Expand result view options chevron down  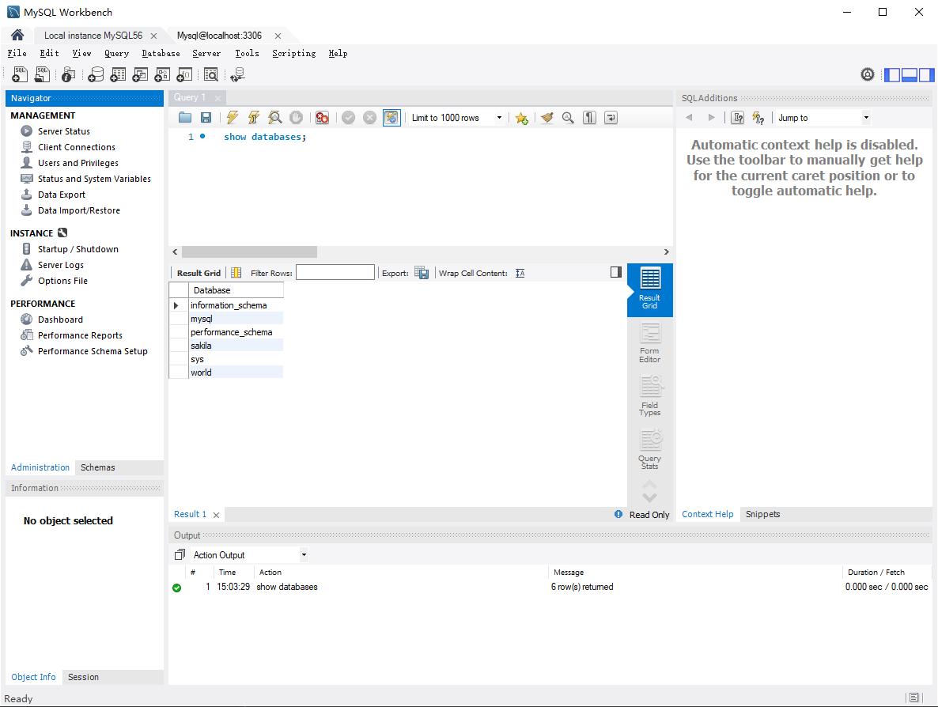(x=649, y=497)
